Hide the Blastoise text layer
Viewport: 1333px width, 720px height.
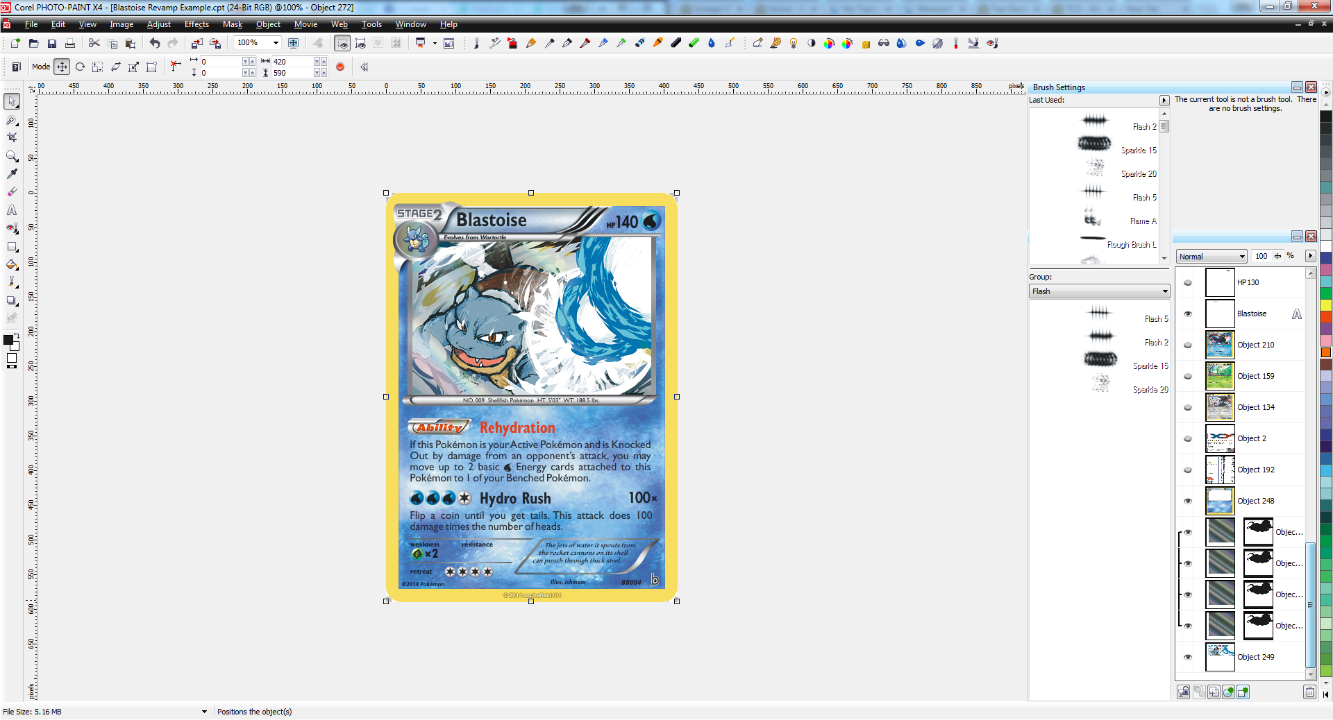pyautogui.click(x=1188, y=314)
